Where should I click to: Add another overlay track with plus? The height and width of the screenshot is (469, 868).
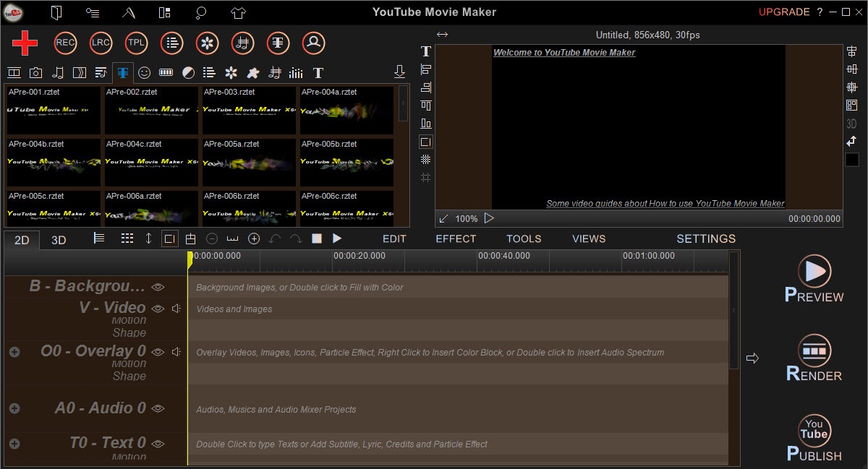point(14,351)
